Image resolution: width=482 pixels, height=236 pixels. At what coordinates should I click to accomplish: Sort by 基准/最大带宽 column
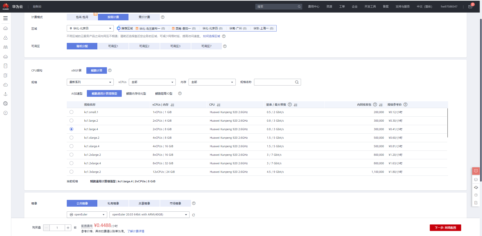pos(295,105)
